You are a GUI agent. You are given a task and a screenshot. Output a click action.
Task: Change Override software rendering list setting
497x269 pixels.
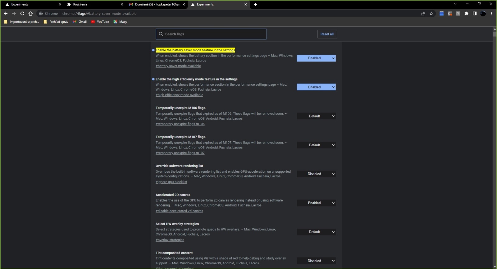click(316, 174)
